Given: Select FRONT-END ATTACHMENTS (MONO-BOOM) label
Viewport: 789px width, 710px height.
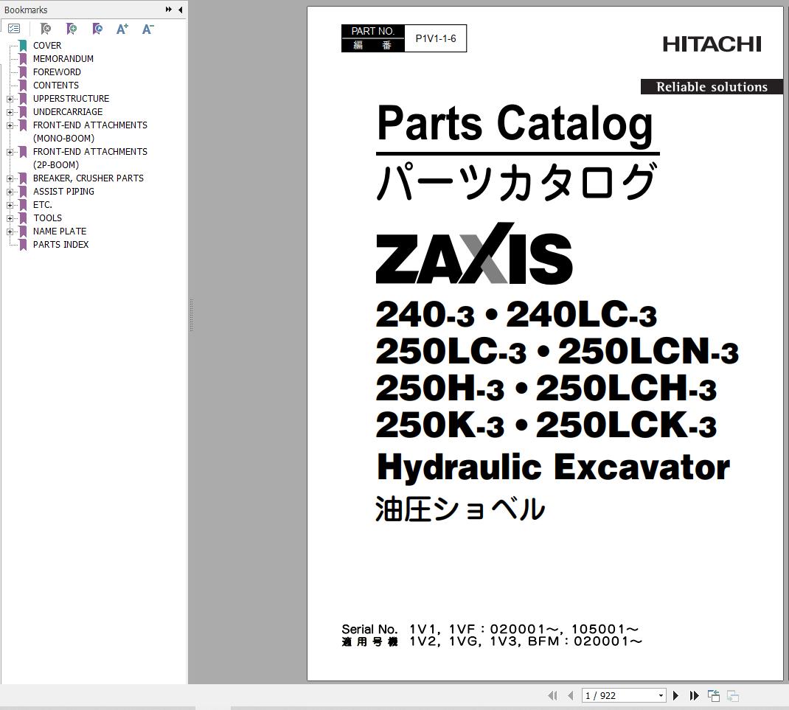Looking at the screenshot, I should click(90, 132).
